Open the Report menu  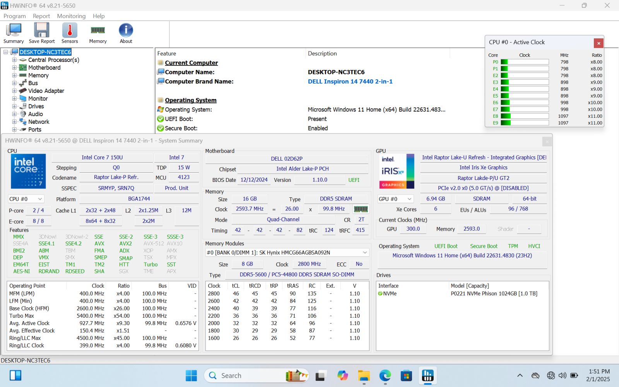[41, 16]
